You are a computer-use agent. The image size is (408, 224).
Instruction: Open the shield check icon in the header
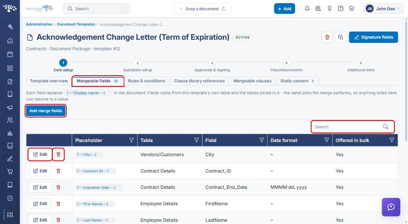coord(352,9)
